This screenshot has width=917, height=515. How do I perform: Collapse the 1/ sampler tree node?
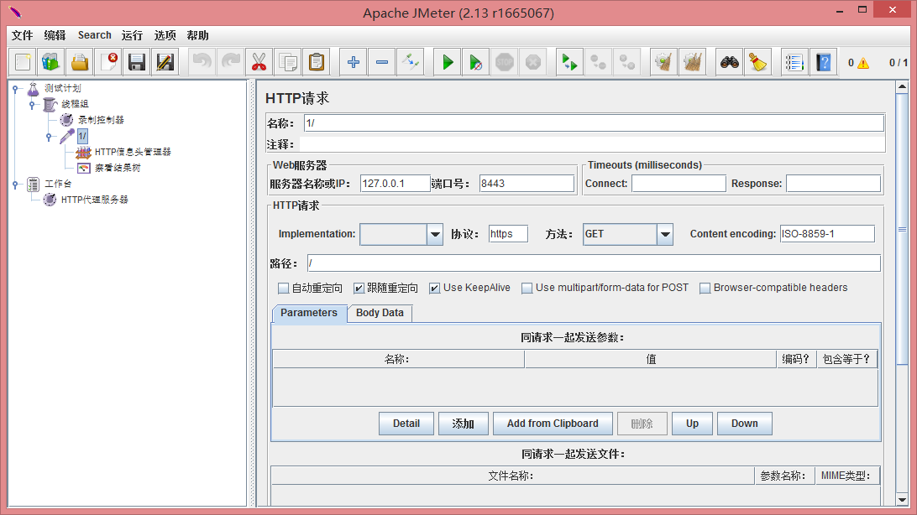click(x=49, y=137)
